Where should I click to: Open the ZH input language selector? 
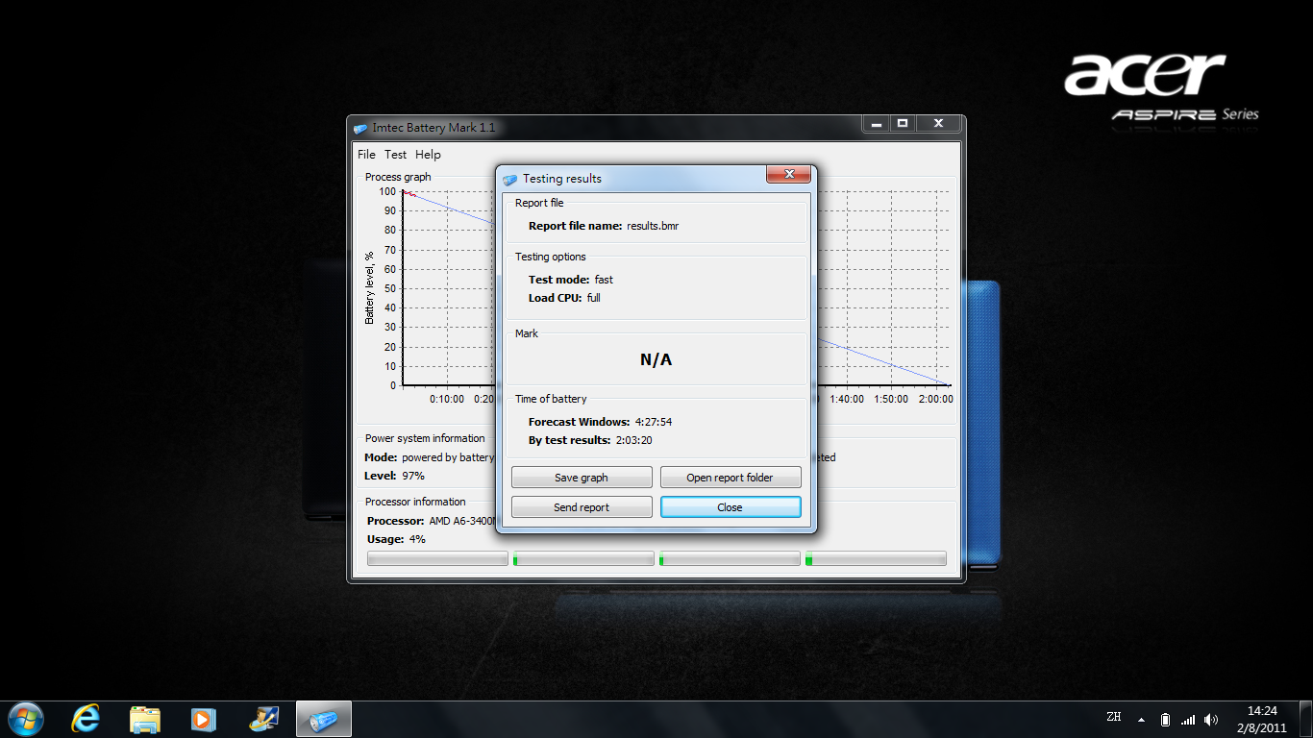[x=1114, y=717]
